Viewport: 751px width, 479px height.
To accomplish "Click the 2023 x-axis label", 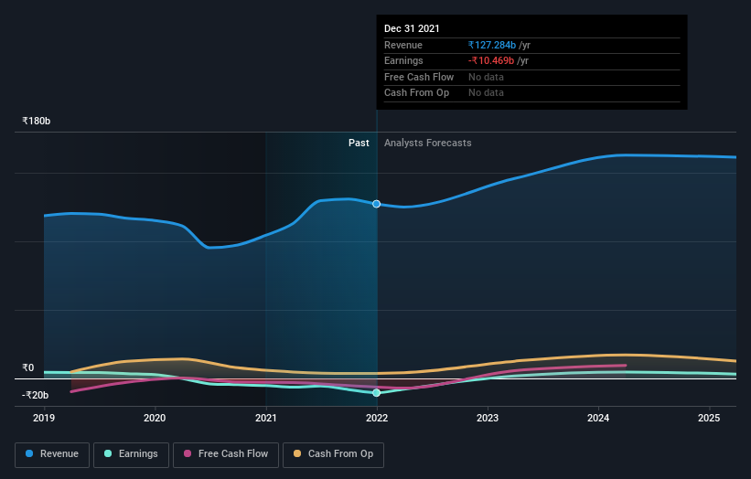I will pos(488,418).
